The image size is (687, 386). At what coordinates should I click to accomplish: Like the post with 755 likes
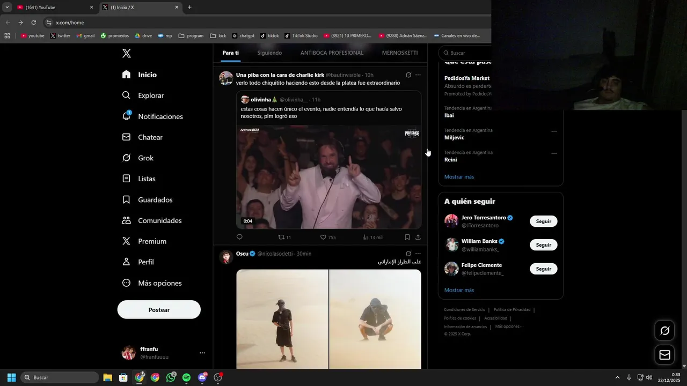click(328, 237)
